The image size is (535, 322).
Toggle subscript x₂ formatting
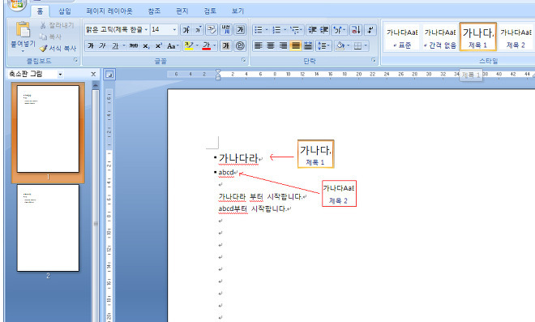click(146, 45)
